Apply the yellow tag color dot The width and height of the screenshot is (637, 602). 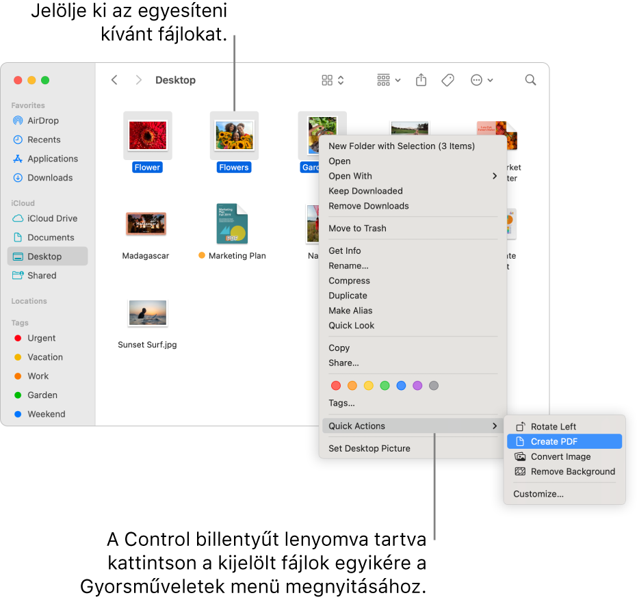(369, 386)
